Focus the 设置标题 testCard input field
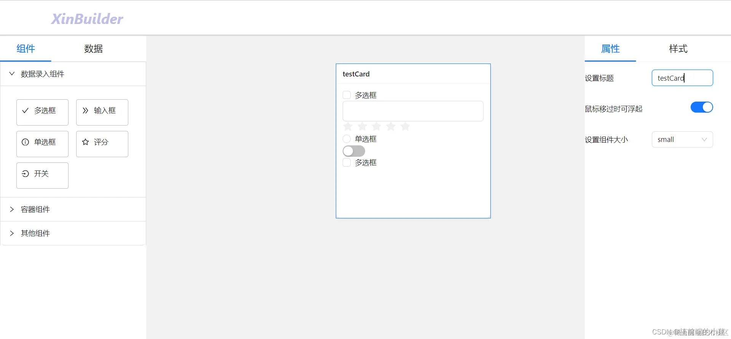Image resolution: width=731 pixels, height=339 pixels. (682, 78)
